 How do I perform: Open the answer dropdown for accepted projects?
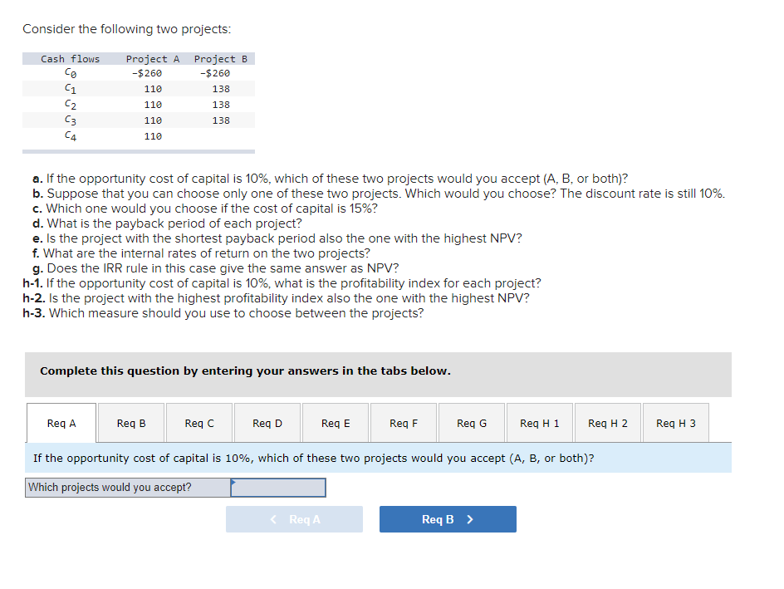point(278,488)
